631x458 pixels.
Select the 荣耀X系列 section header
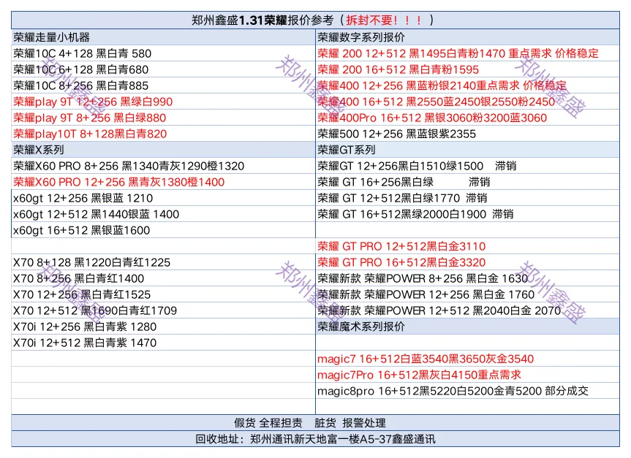point(163,150)
